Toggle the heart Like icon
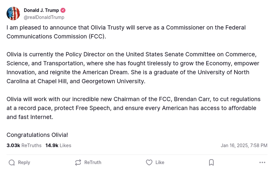The height and width of the screenshot is (174, 274). click(149, 163)
